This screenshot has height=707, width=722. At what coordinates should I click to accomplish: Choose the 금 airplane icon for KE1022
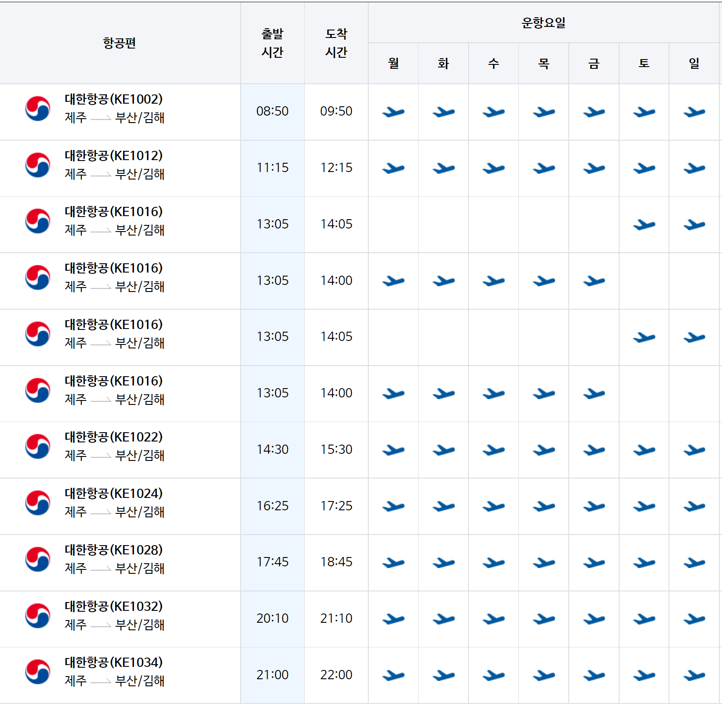click(x=594, y=450)
